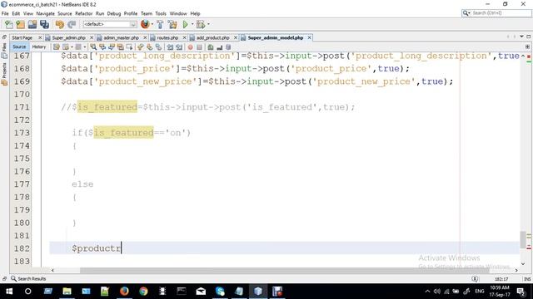The height and width of the screenshot is (299, 533).
Task: Expand the browser selector dropdown arrow
Action: click(152, 24)
